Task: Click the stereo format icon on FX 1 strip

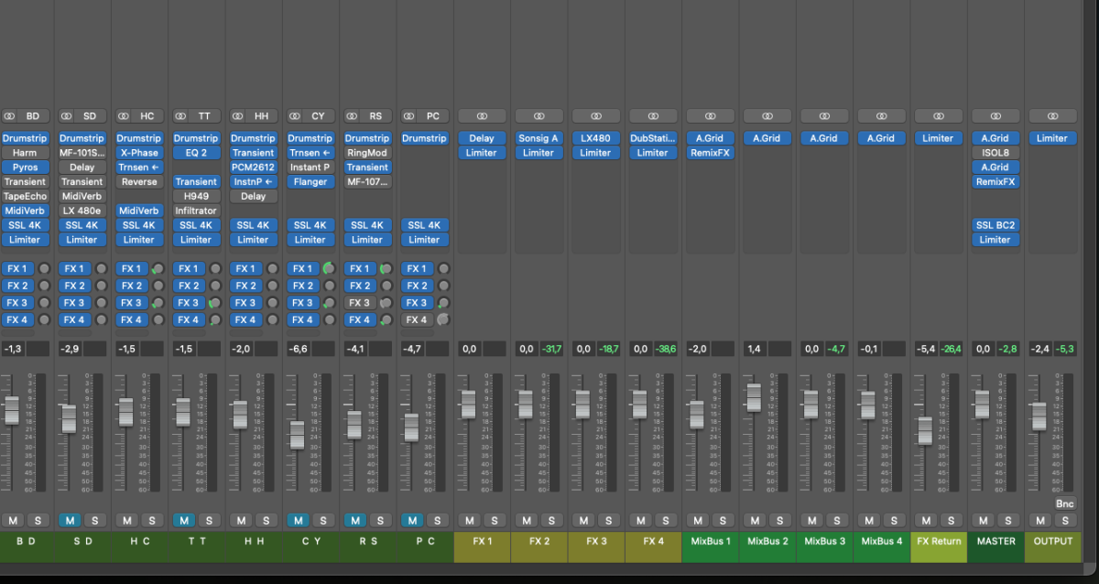Action: click(482, 116)
